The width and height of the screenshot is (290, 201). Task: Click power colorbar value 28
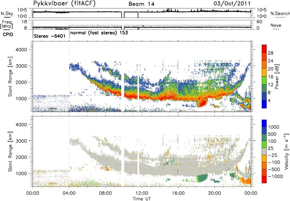click(270, 53)
